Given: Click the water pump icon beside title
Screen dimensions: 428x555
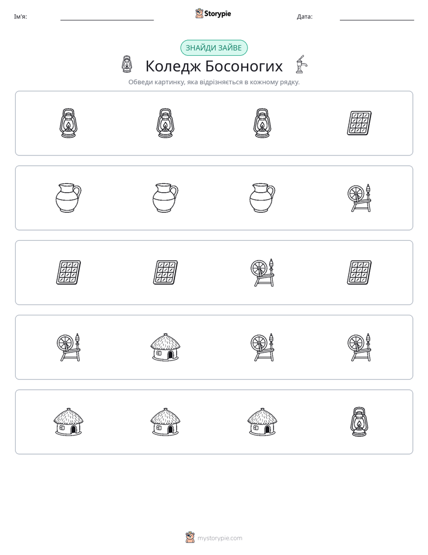Looking at the screenshot, I should pyautogui.click(x=302, y=64).
